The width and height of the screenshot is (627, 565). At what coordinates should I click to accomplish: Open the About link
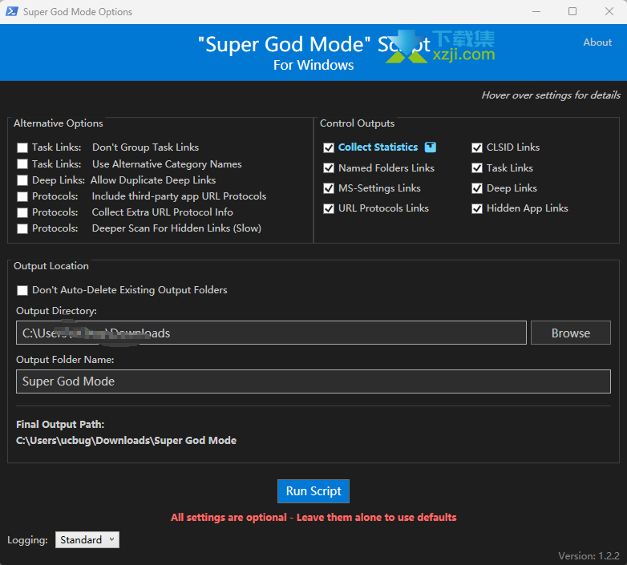pyautogui.click(x=597, y=42)
